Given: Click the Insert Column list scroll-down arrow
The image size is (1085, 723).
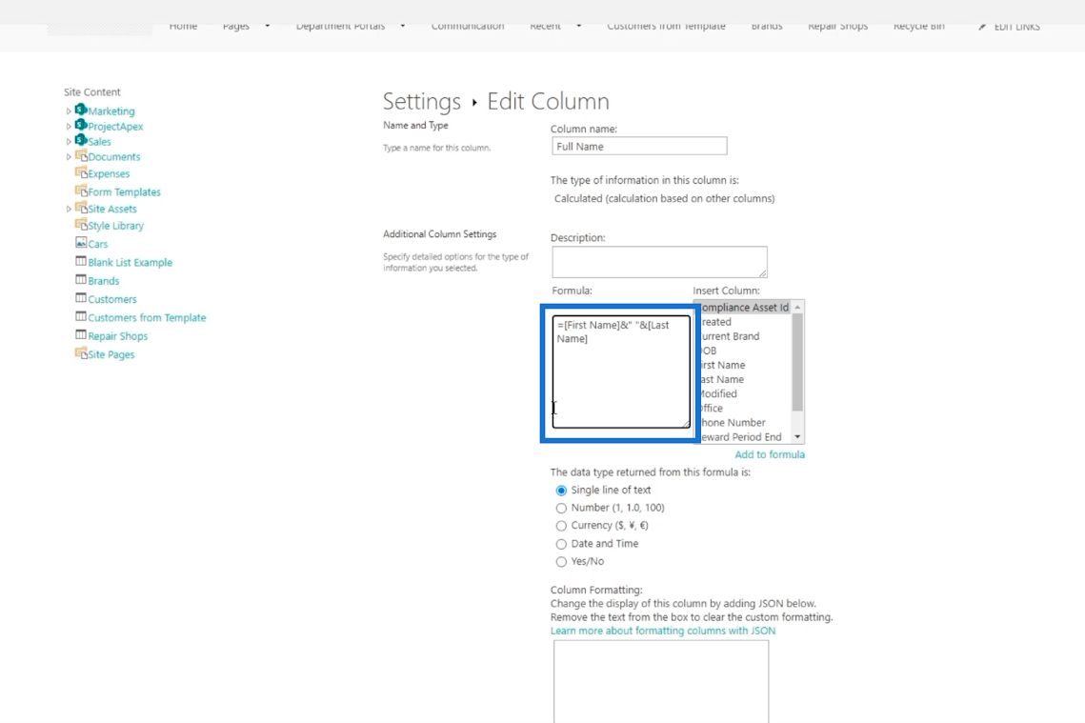Looking at the screenshot, I should pyautogui.click(x=797, y=437).
